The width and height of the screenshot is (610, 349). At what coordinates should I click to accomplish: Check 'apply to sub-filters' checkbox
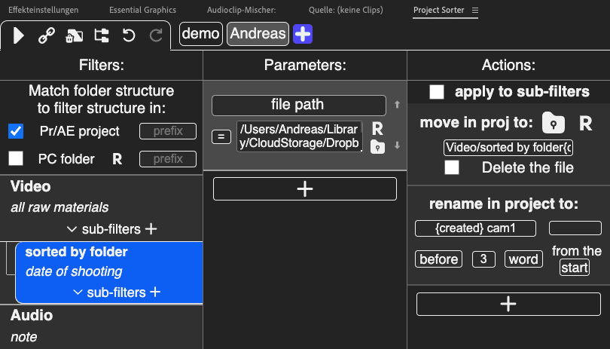(x=436, y=92)
